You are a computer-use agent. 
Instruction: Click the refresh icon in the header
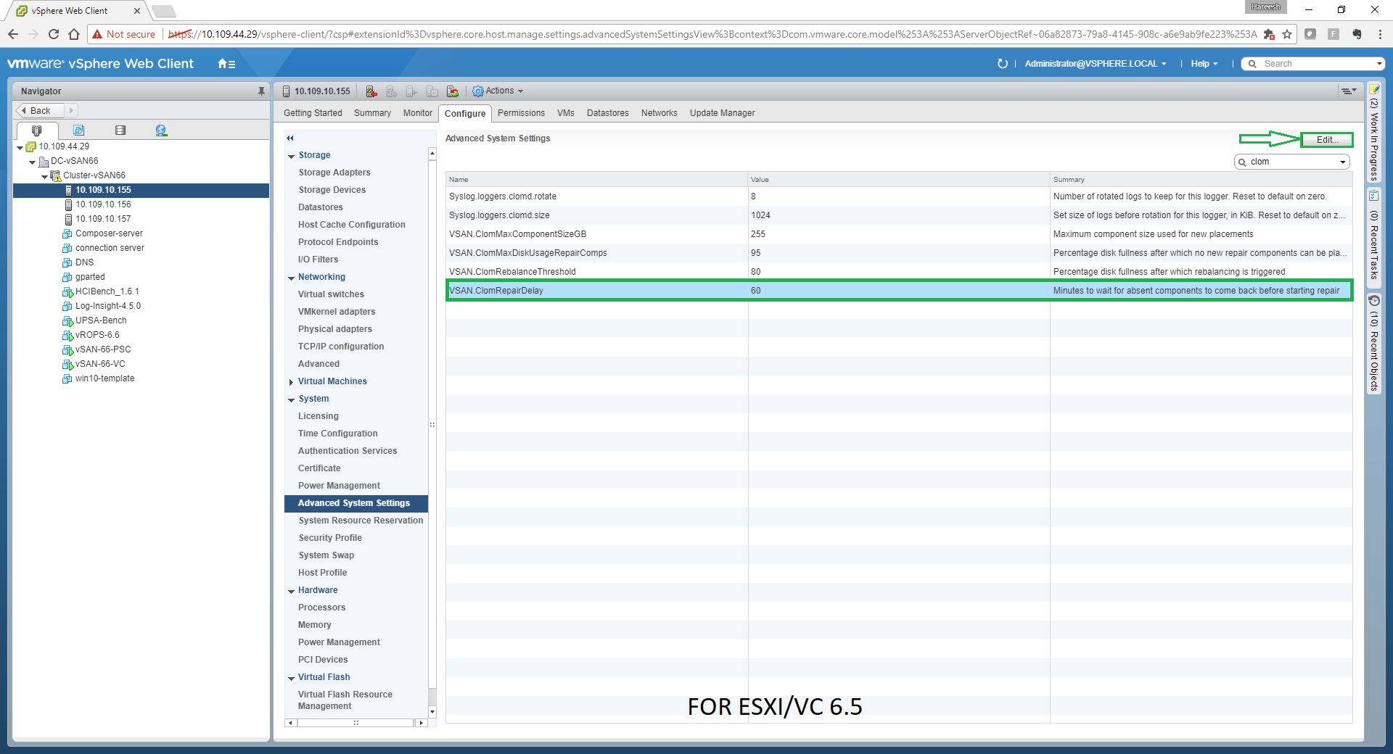point(1002,64)
